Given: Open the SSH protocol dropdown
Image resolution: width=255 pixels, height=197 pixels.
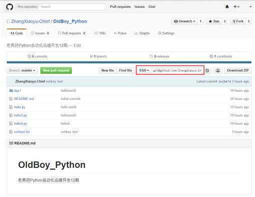Looking at the screenshot, I should (x=144, y=70).
